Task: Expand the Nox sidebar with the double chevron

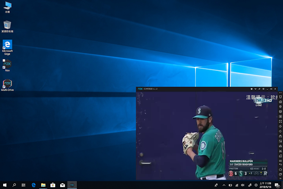Action: [x=280, y=178]
